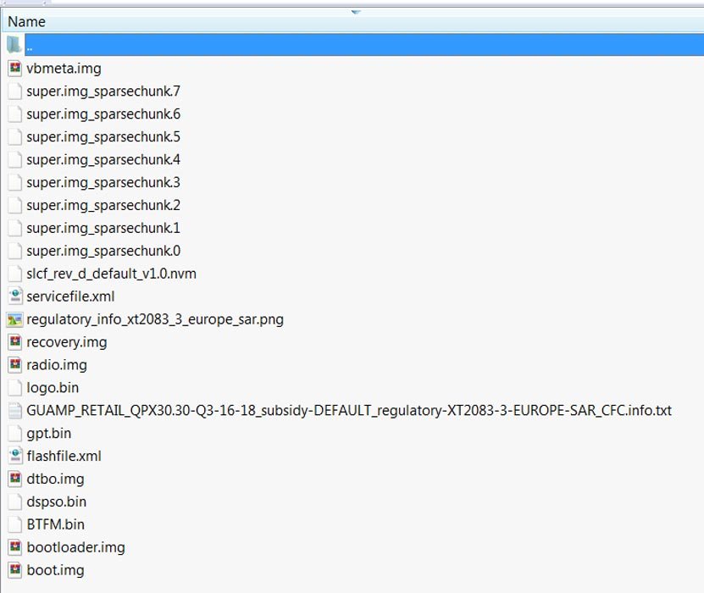Select the logo.bin file name
Screen dimensions: 704x593
click(x=53, y=388)
